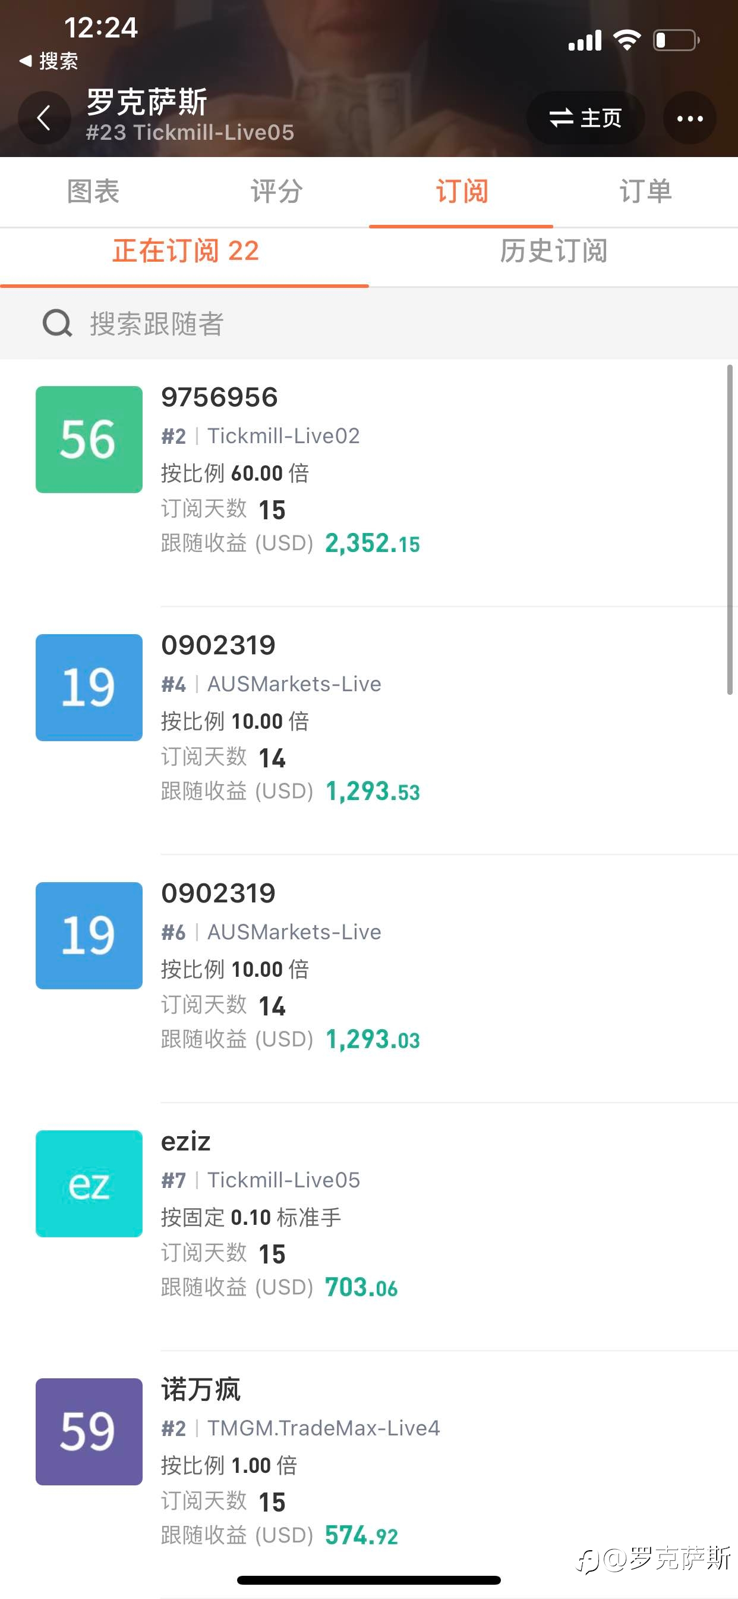Tap the 主页 switch button
The height and width of the screenshot is (1599, 738).
tap(585, 118)
